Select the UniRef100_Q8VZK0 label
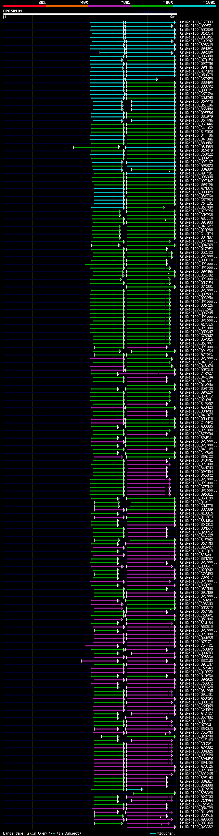The width and height of the screenshot is (219, 836). [x=196, y=196]
